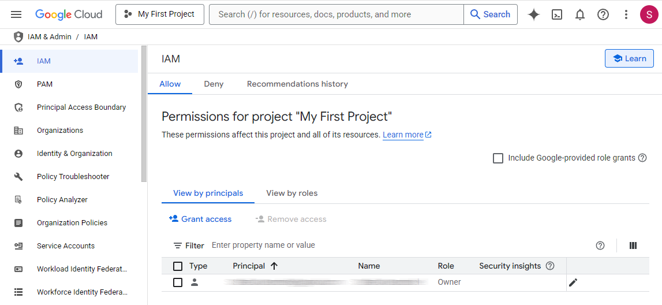662x305 pixels.
Task: Click the user type icon in Owner row
Action: [x=194, y=282]
